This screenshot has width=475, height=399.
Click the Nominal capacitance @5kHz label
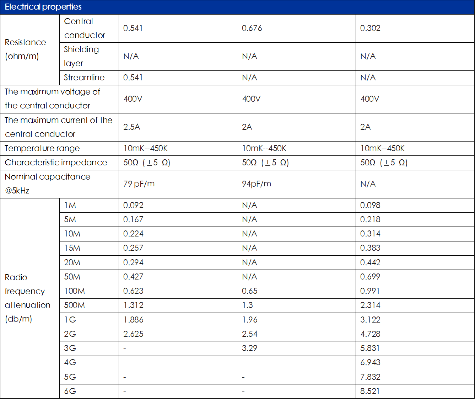coord(47,183)
